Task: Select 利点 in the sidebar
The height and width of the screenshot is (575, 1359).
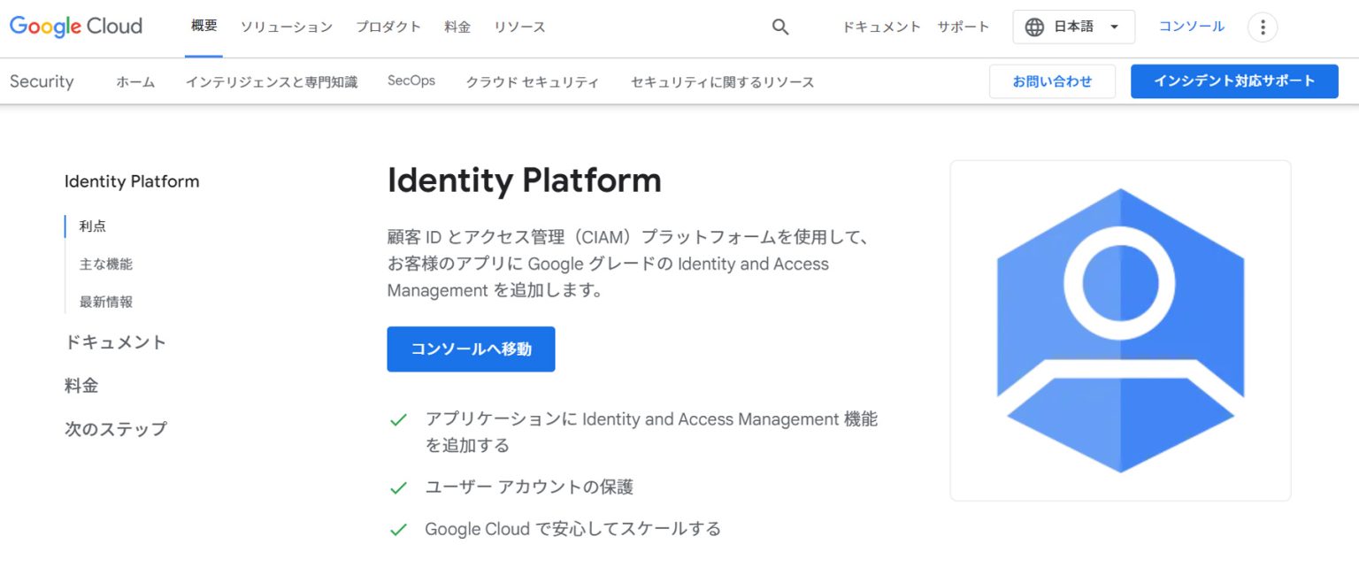Action: coord(92,226)
